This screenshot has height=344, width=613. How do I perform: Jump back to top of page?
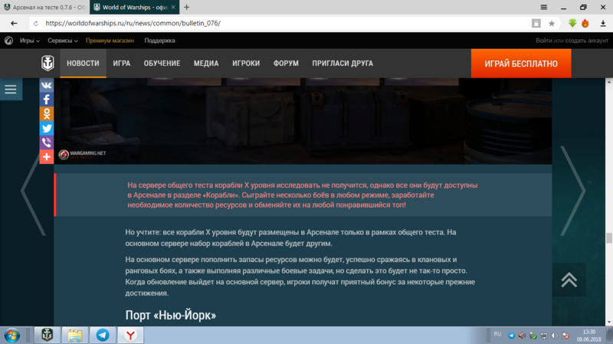click(x=569, y=280)
